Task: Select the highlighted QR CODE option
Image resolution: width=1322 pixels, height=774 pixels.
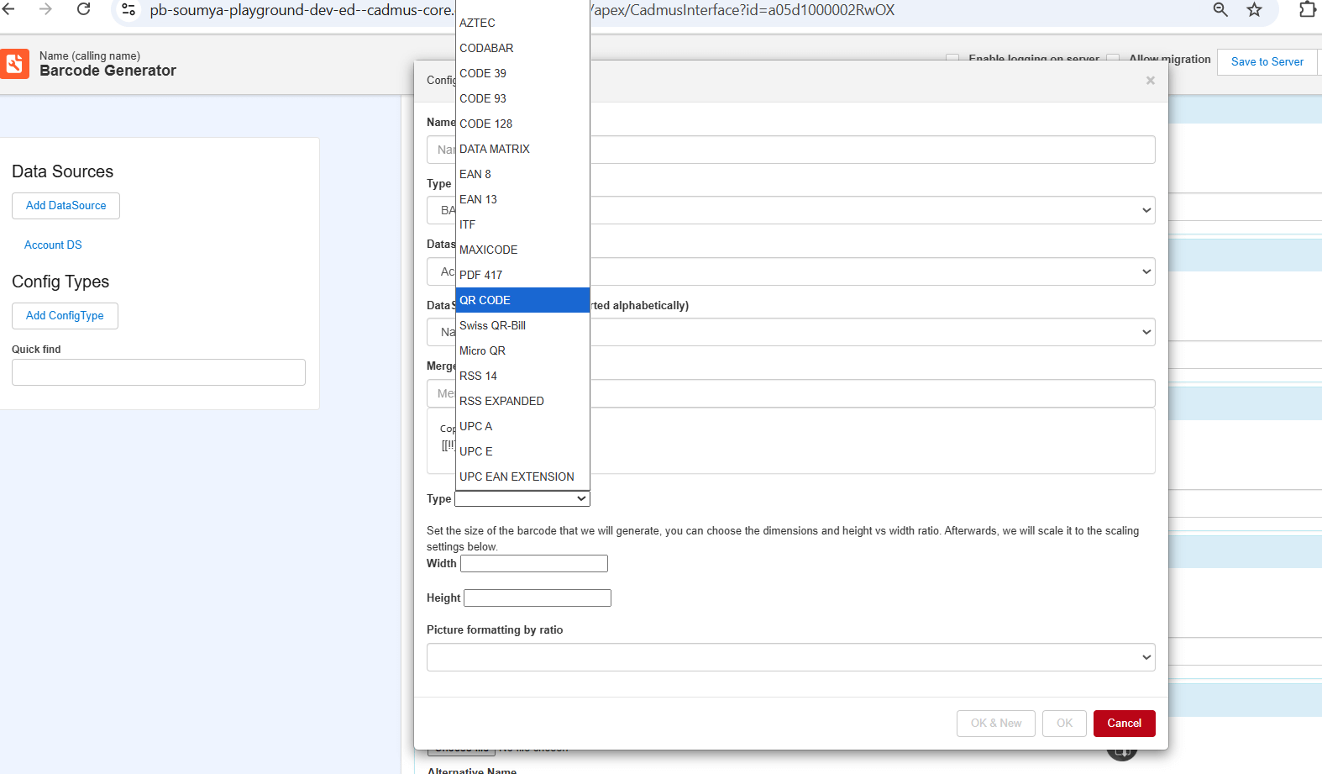Action: (x=522, y=300)
